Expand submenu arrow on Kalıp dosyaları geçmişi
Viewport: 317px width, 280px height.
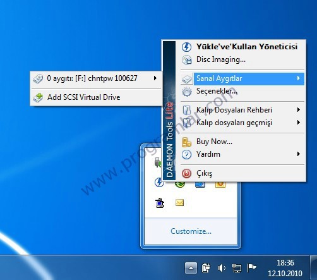299,123
